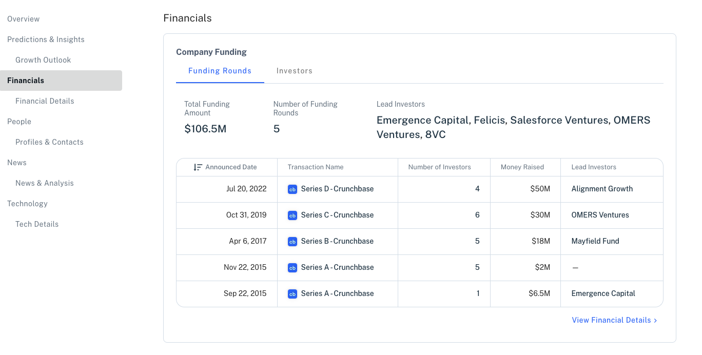702x355 pixels.
Task: Open the Series C - Crunchbase transaction
Action: pos(337,215)
